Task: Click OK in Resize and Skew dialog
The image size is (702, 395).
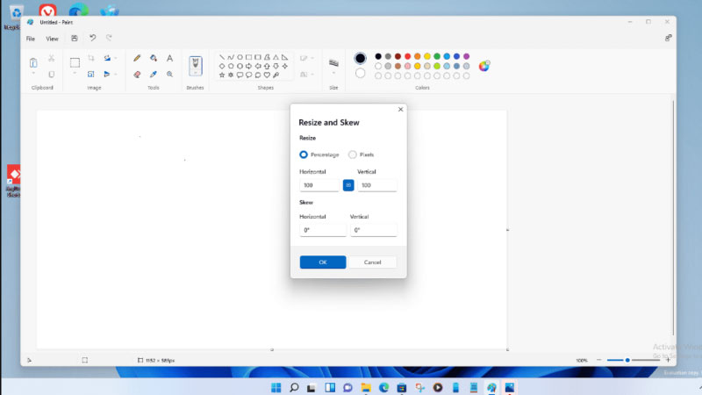Action: pos(323,262)
